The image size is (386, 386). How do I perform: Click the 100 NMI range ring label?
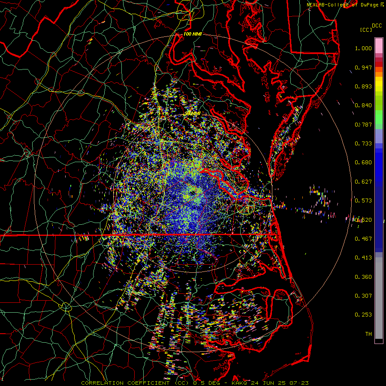point(193,34)
